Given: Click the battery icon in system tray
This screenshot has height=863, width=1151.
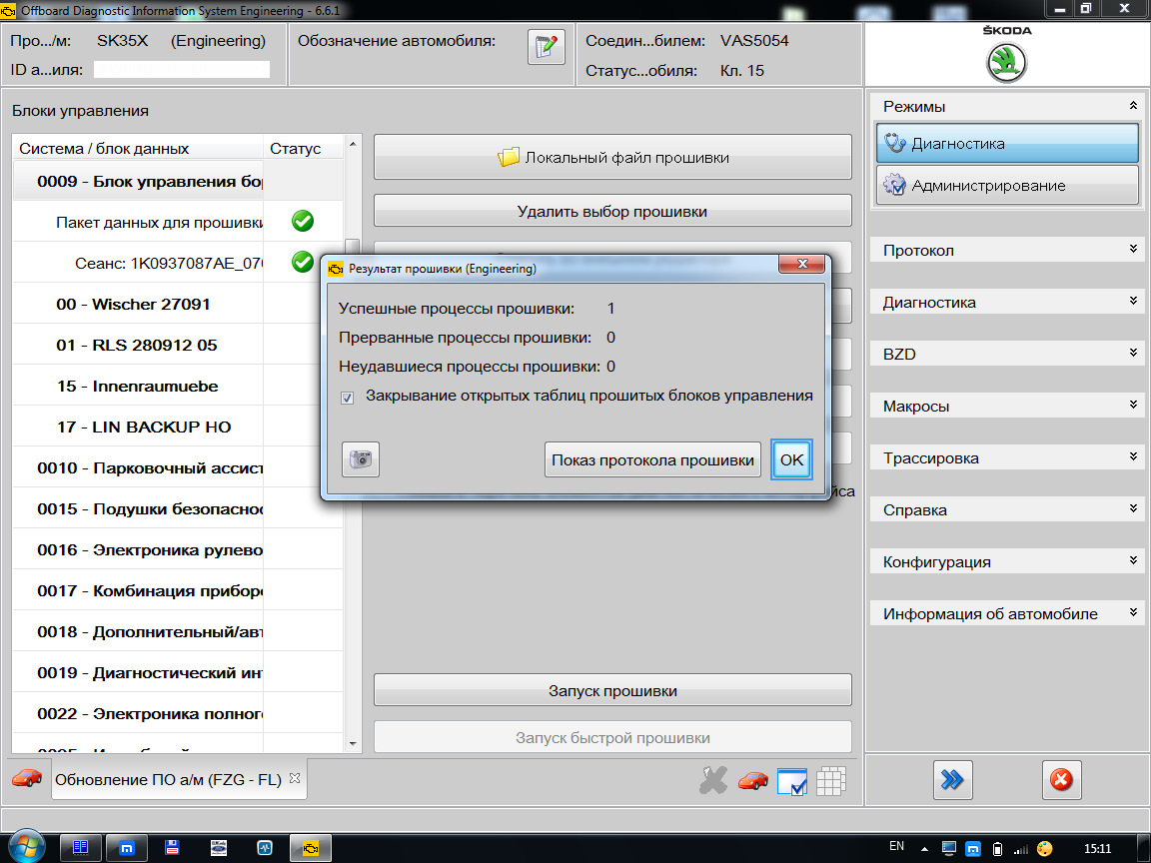Looking at the screenshot, I should pyautogui.click(x=997, y=849).
